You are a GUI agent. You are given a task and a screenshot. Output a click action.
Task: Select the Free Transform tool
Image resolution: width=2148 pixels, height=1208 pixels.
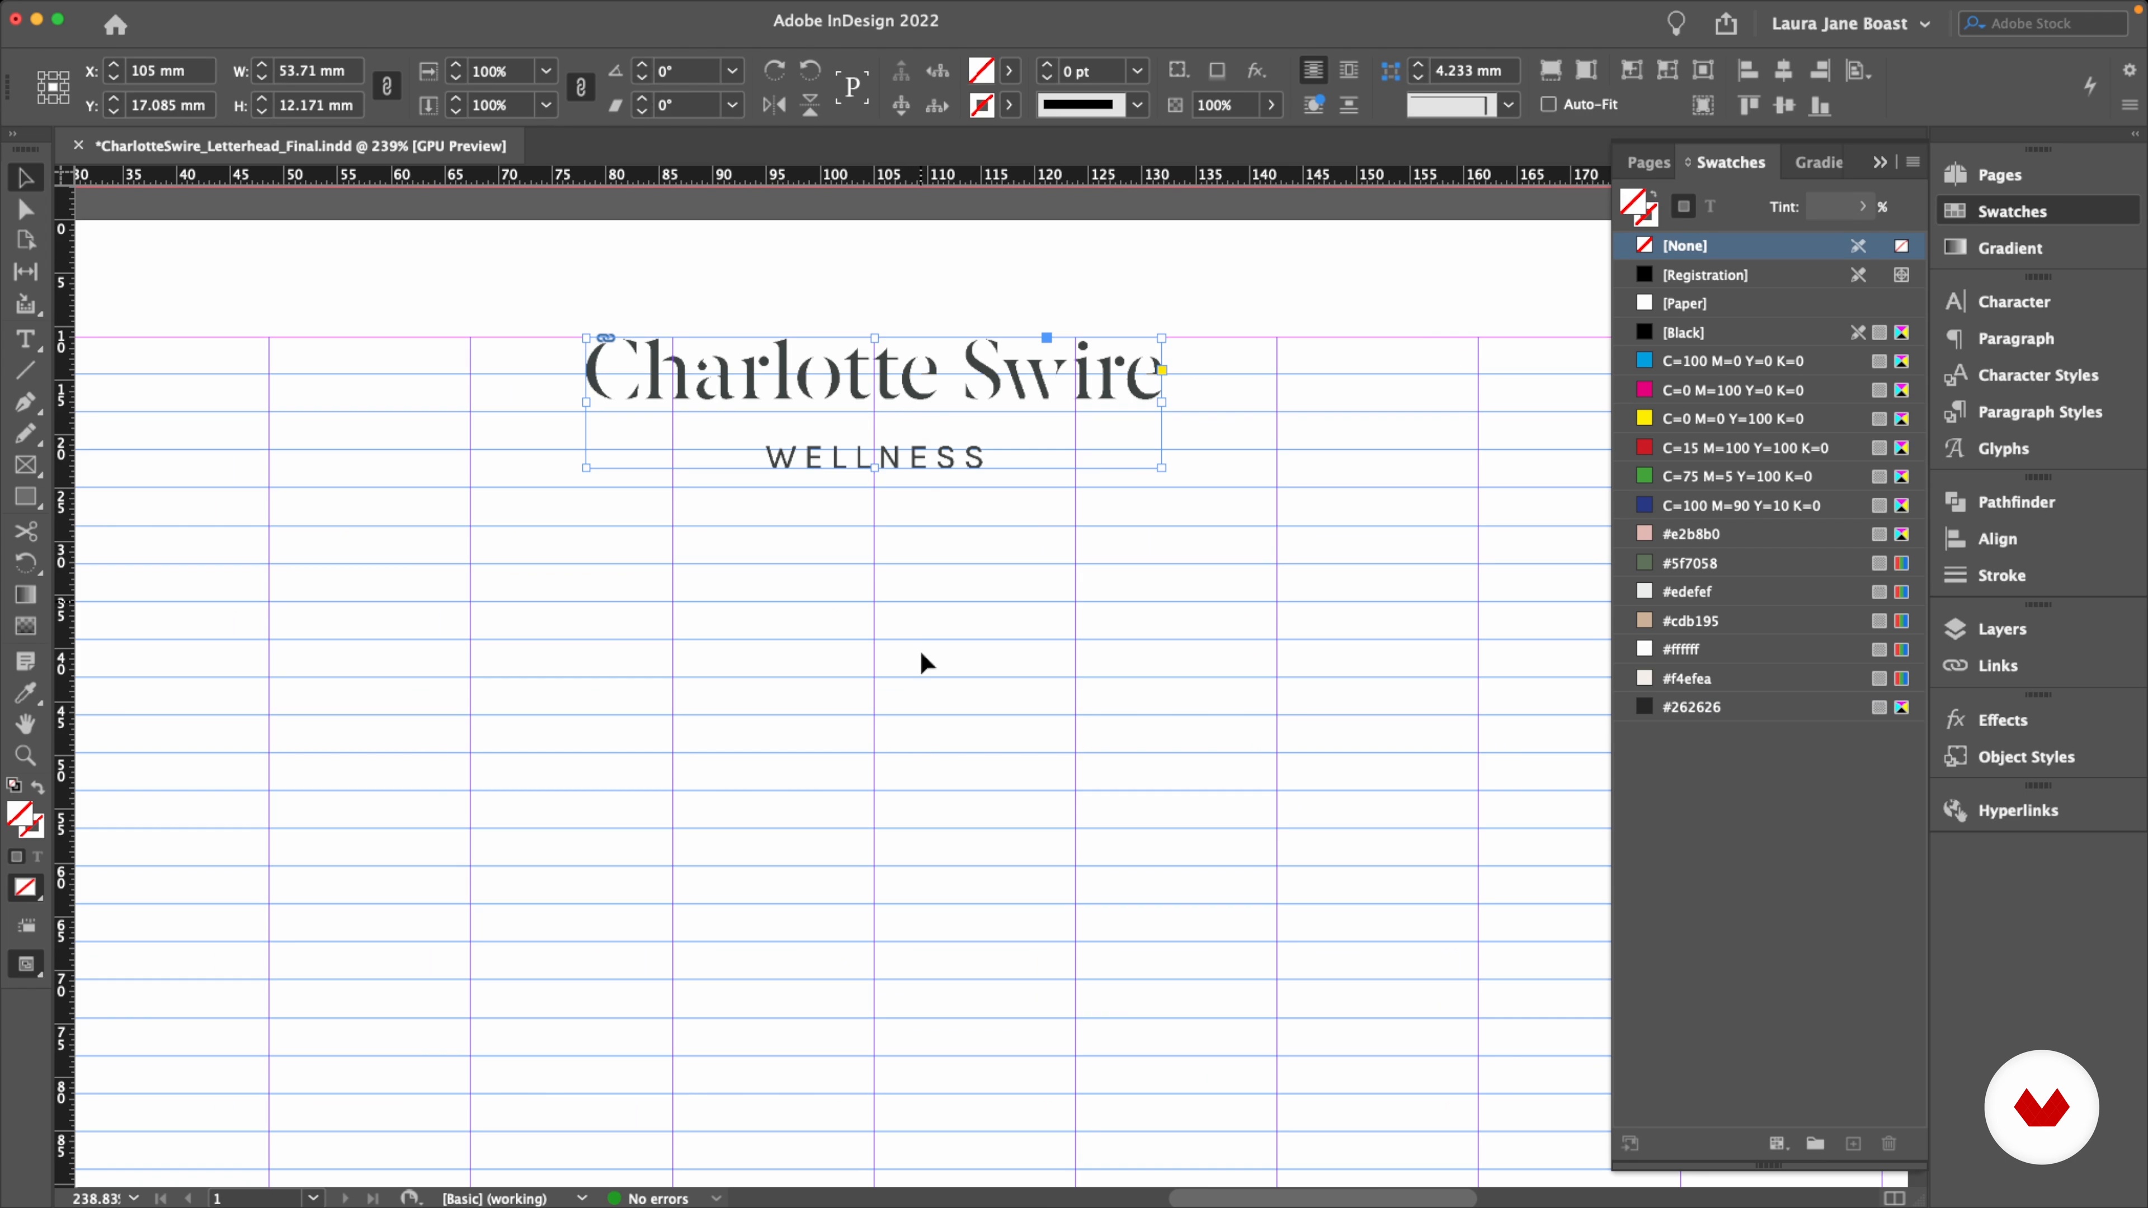tap(25, 564)
